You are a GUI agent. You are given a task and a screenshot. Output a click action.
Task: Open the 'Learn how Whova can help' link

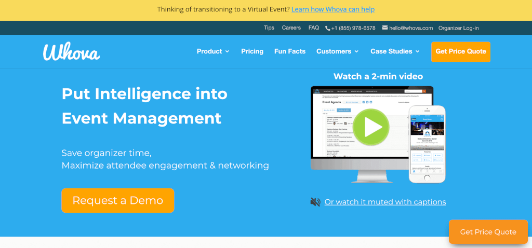(333, 9)
